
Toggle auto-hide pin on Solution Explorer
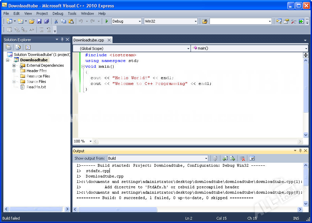coord(62,39)
